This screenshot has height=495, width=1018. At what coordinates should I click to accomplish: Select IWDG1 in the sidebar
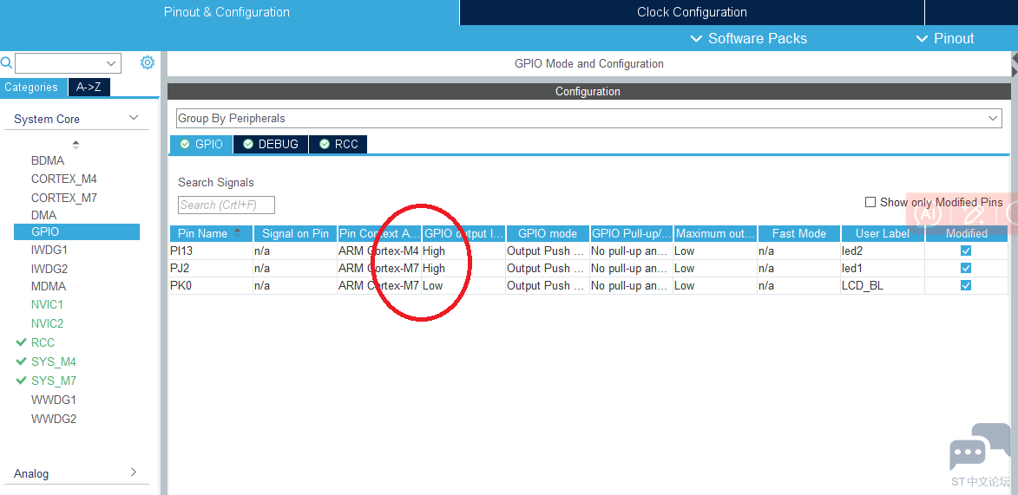49,249
